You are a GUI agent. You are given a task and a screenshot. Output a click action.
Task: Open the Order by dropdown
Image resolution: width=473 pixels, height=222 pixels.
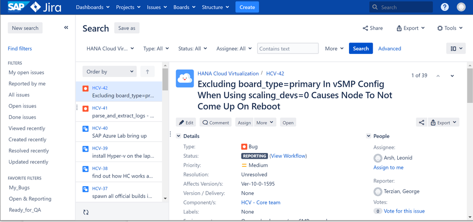pos(109,72)
